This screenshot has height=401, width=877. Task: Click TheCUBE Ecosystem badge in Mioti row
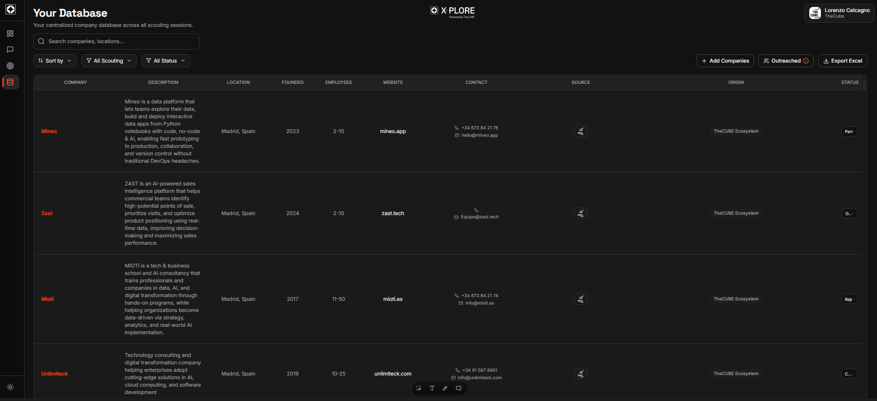(x=736, y=299)
